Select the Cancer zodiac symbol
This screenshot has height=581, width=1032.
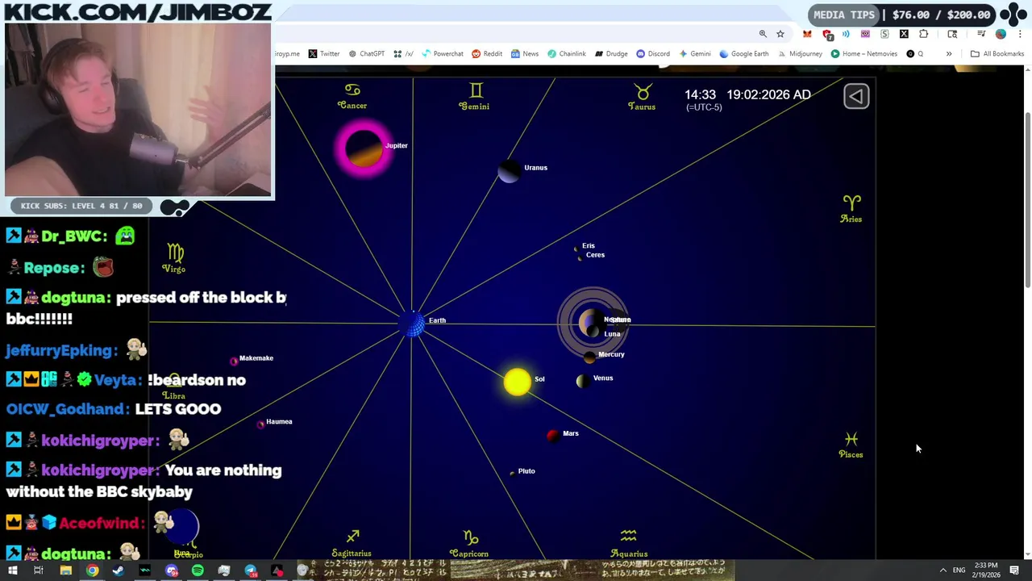pos(352,96)
